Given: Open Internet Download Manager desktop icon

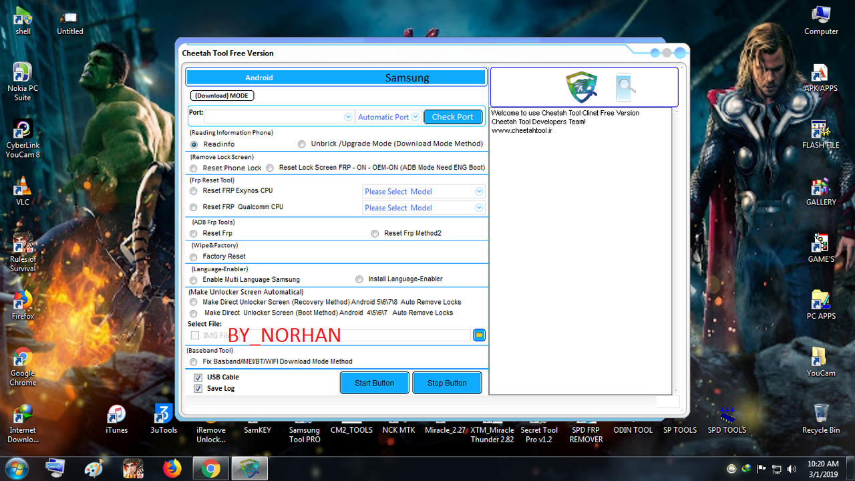Looking at the screenshot, I should [x=23, y=424].
